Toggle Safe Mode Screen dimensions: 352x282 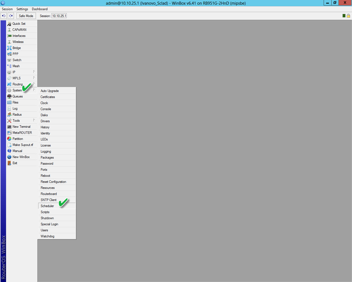(26, 16)
